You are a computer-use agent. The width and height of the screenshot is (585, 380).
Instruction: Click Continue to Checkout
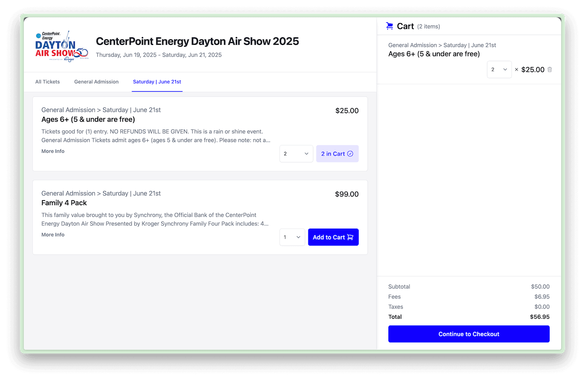[x=469, y=334]
